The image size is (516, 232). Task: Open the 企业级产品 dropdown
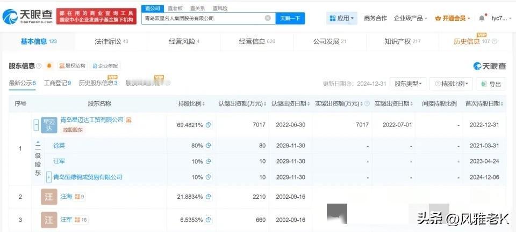[x=410, y=18]
